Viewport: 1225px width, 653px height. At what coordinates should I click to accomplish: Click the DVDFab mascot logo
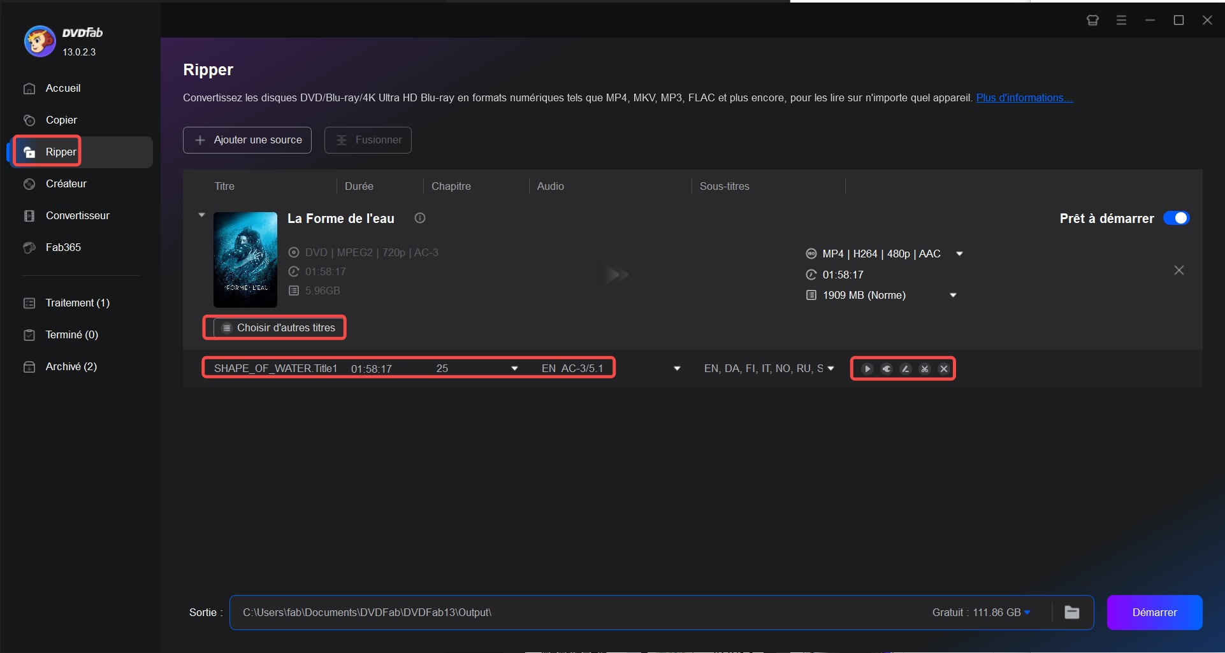click(40, 41)
